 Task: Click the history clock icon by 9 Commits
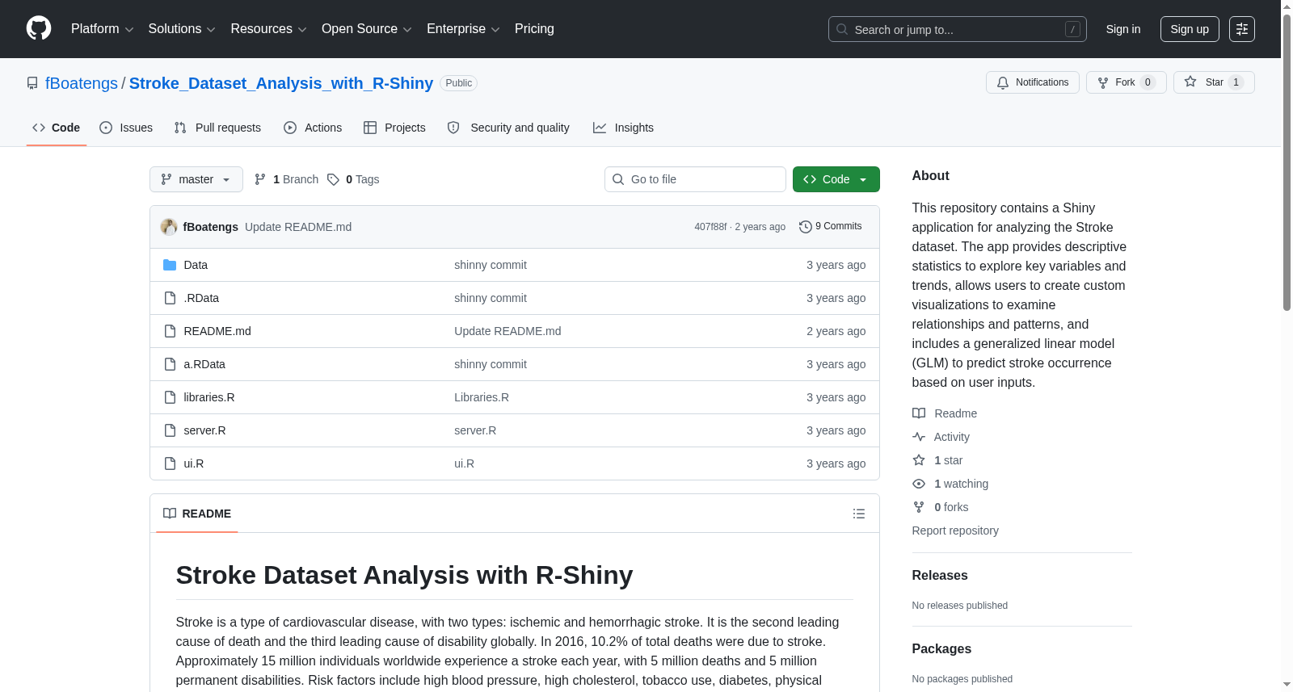click(805, 227)
